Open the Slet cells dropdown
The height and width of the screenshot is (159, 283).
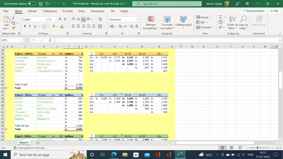click(x=207, y=22)
